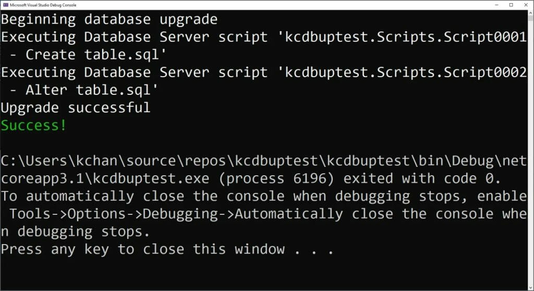Viewport: 534px width, 291px height.
Task: Click the 'Beginning database upgrade' line
Action: point(109,19)
